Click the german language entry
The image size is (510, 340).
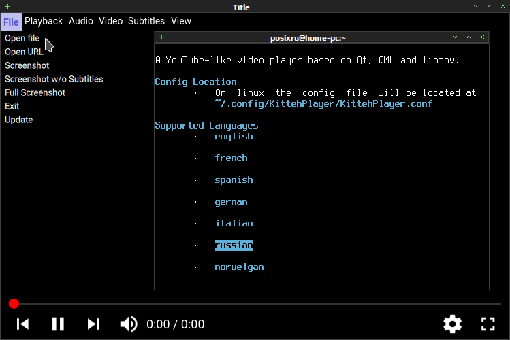click(x=232, y=202)
